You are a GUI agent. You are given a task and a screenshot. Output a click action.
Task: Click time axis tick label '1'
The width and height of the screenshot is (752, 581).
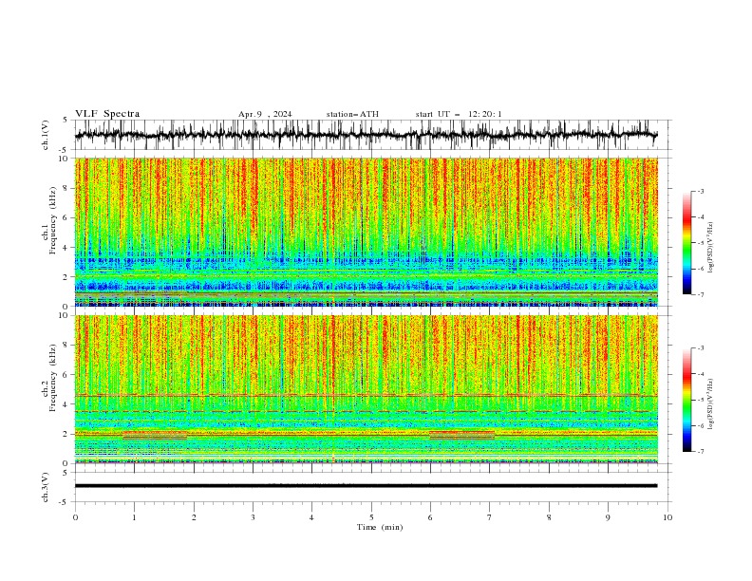pyautogui.click(x=134, y=517)
